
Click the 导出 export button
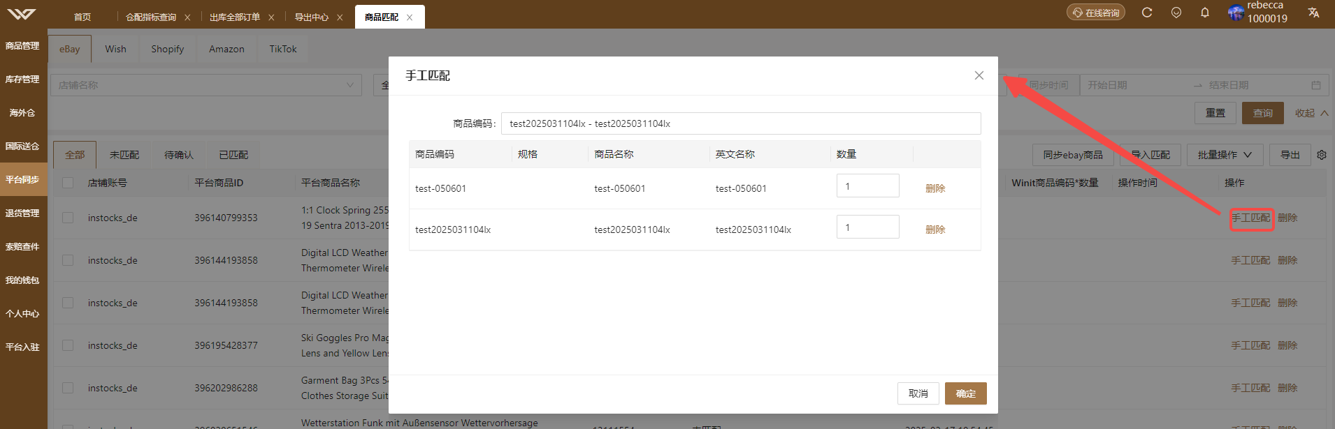coord(1290,155)
